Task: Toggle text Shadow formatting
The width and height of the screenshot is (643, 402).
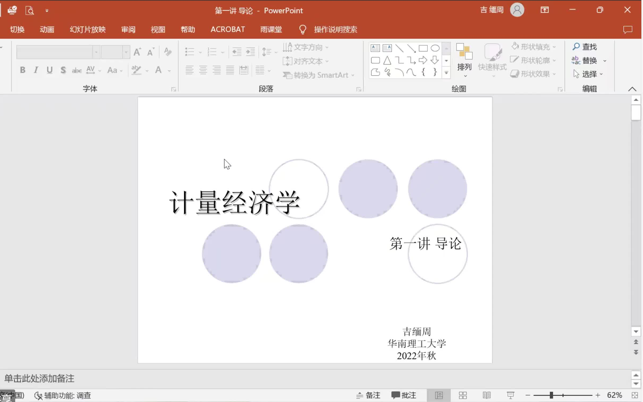Action: coord(63,70)
